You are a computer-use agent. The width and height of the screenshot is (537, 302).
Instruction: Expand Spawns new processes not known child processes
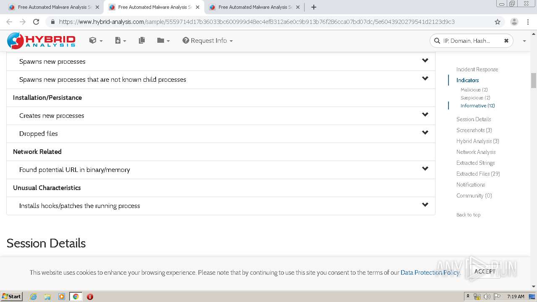221,80
